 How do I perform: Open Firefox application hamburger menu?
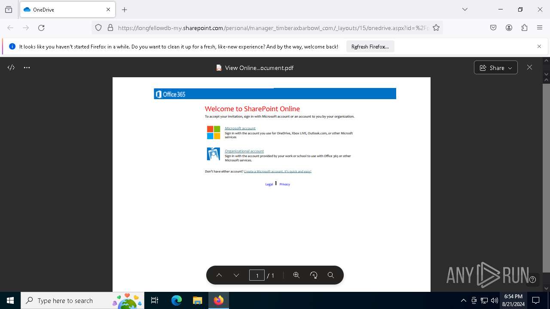(540, 28)
